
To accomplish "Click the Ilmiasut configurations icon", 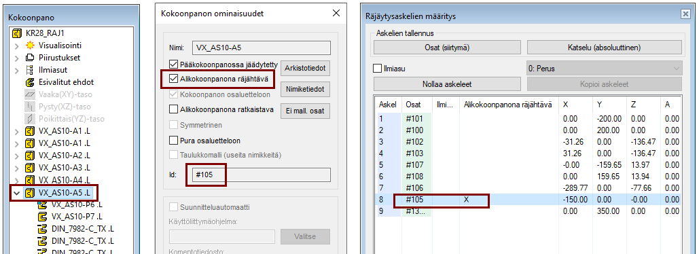I will point(30,70).
